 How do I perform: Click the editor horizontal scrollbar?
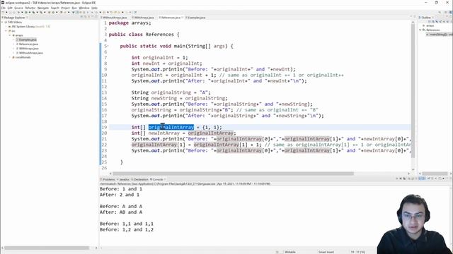click(233, 174)
